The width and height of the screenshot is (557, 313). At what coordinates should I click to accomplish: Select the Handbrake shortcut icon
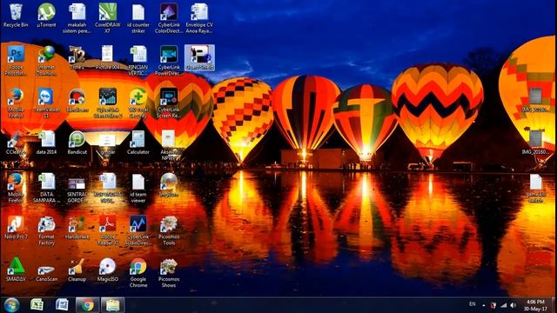click(x=77, y=227)
